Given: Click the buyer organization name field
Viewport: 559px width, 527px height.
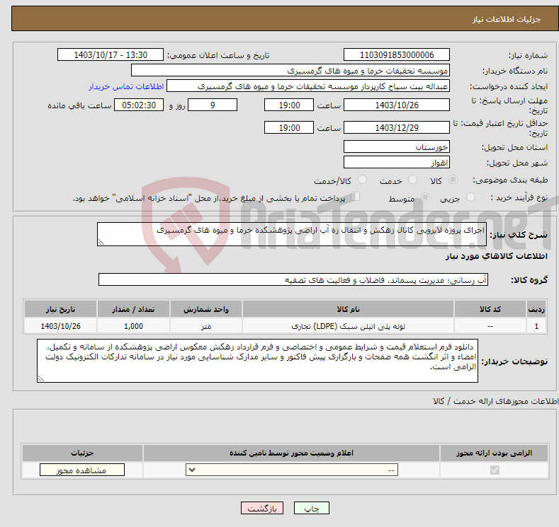Looking at the screenshot, I should (x=290, y=71).
